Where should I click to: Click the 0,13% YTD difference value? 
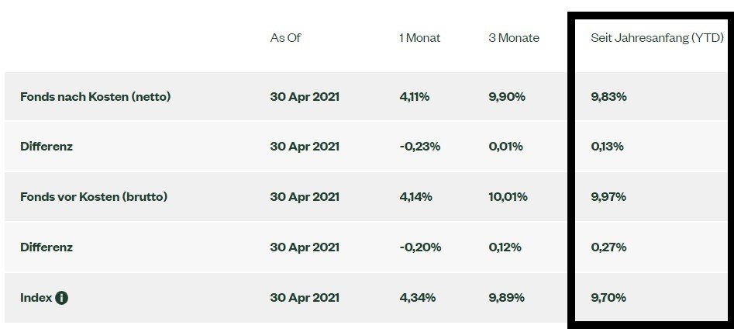tap(607, 147)
